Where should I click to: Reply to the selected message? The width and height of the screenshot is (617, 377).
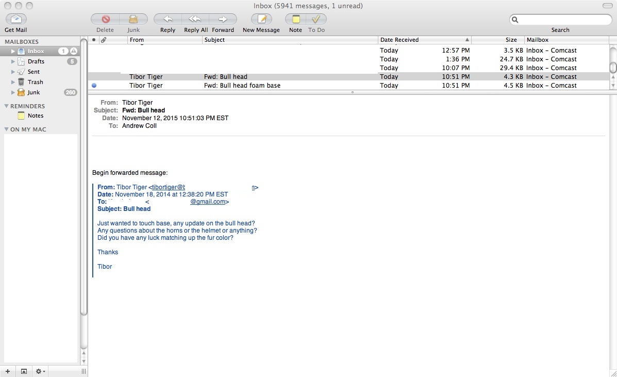tap(168, 19)
